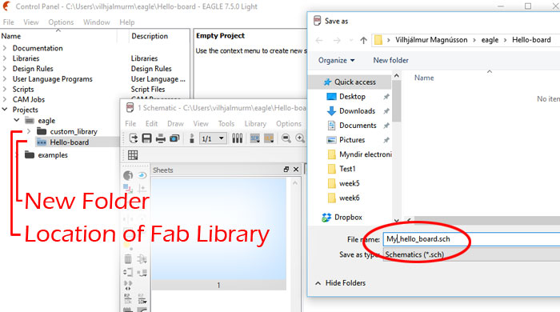Viewport: 560px width, 312px height.
Task: Expand the Libraries tree node
Action: click(x=5, y=58)
